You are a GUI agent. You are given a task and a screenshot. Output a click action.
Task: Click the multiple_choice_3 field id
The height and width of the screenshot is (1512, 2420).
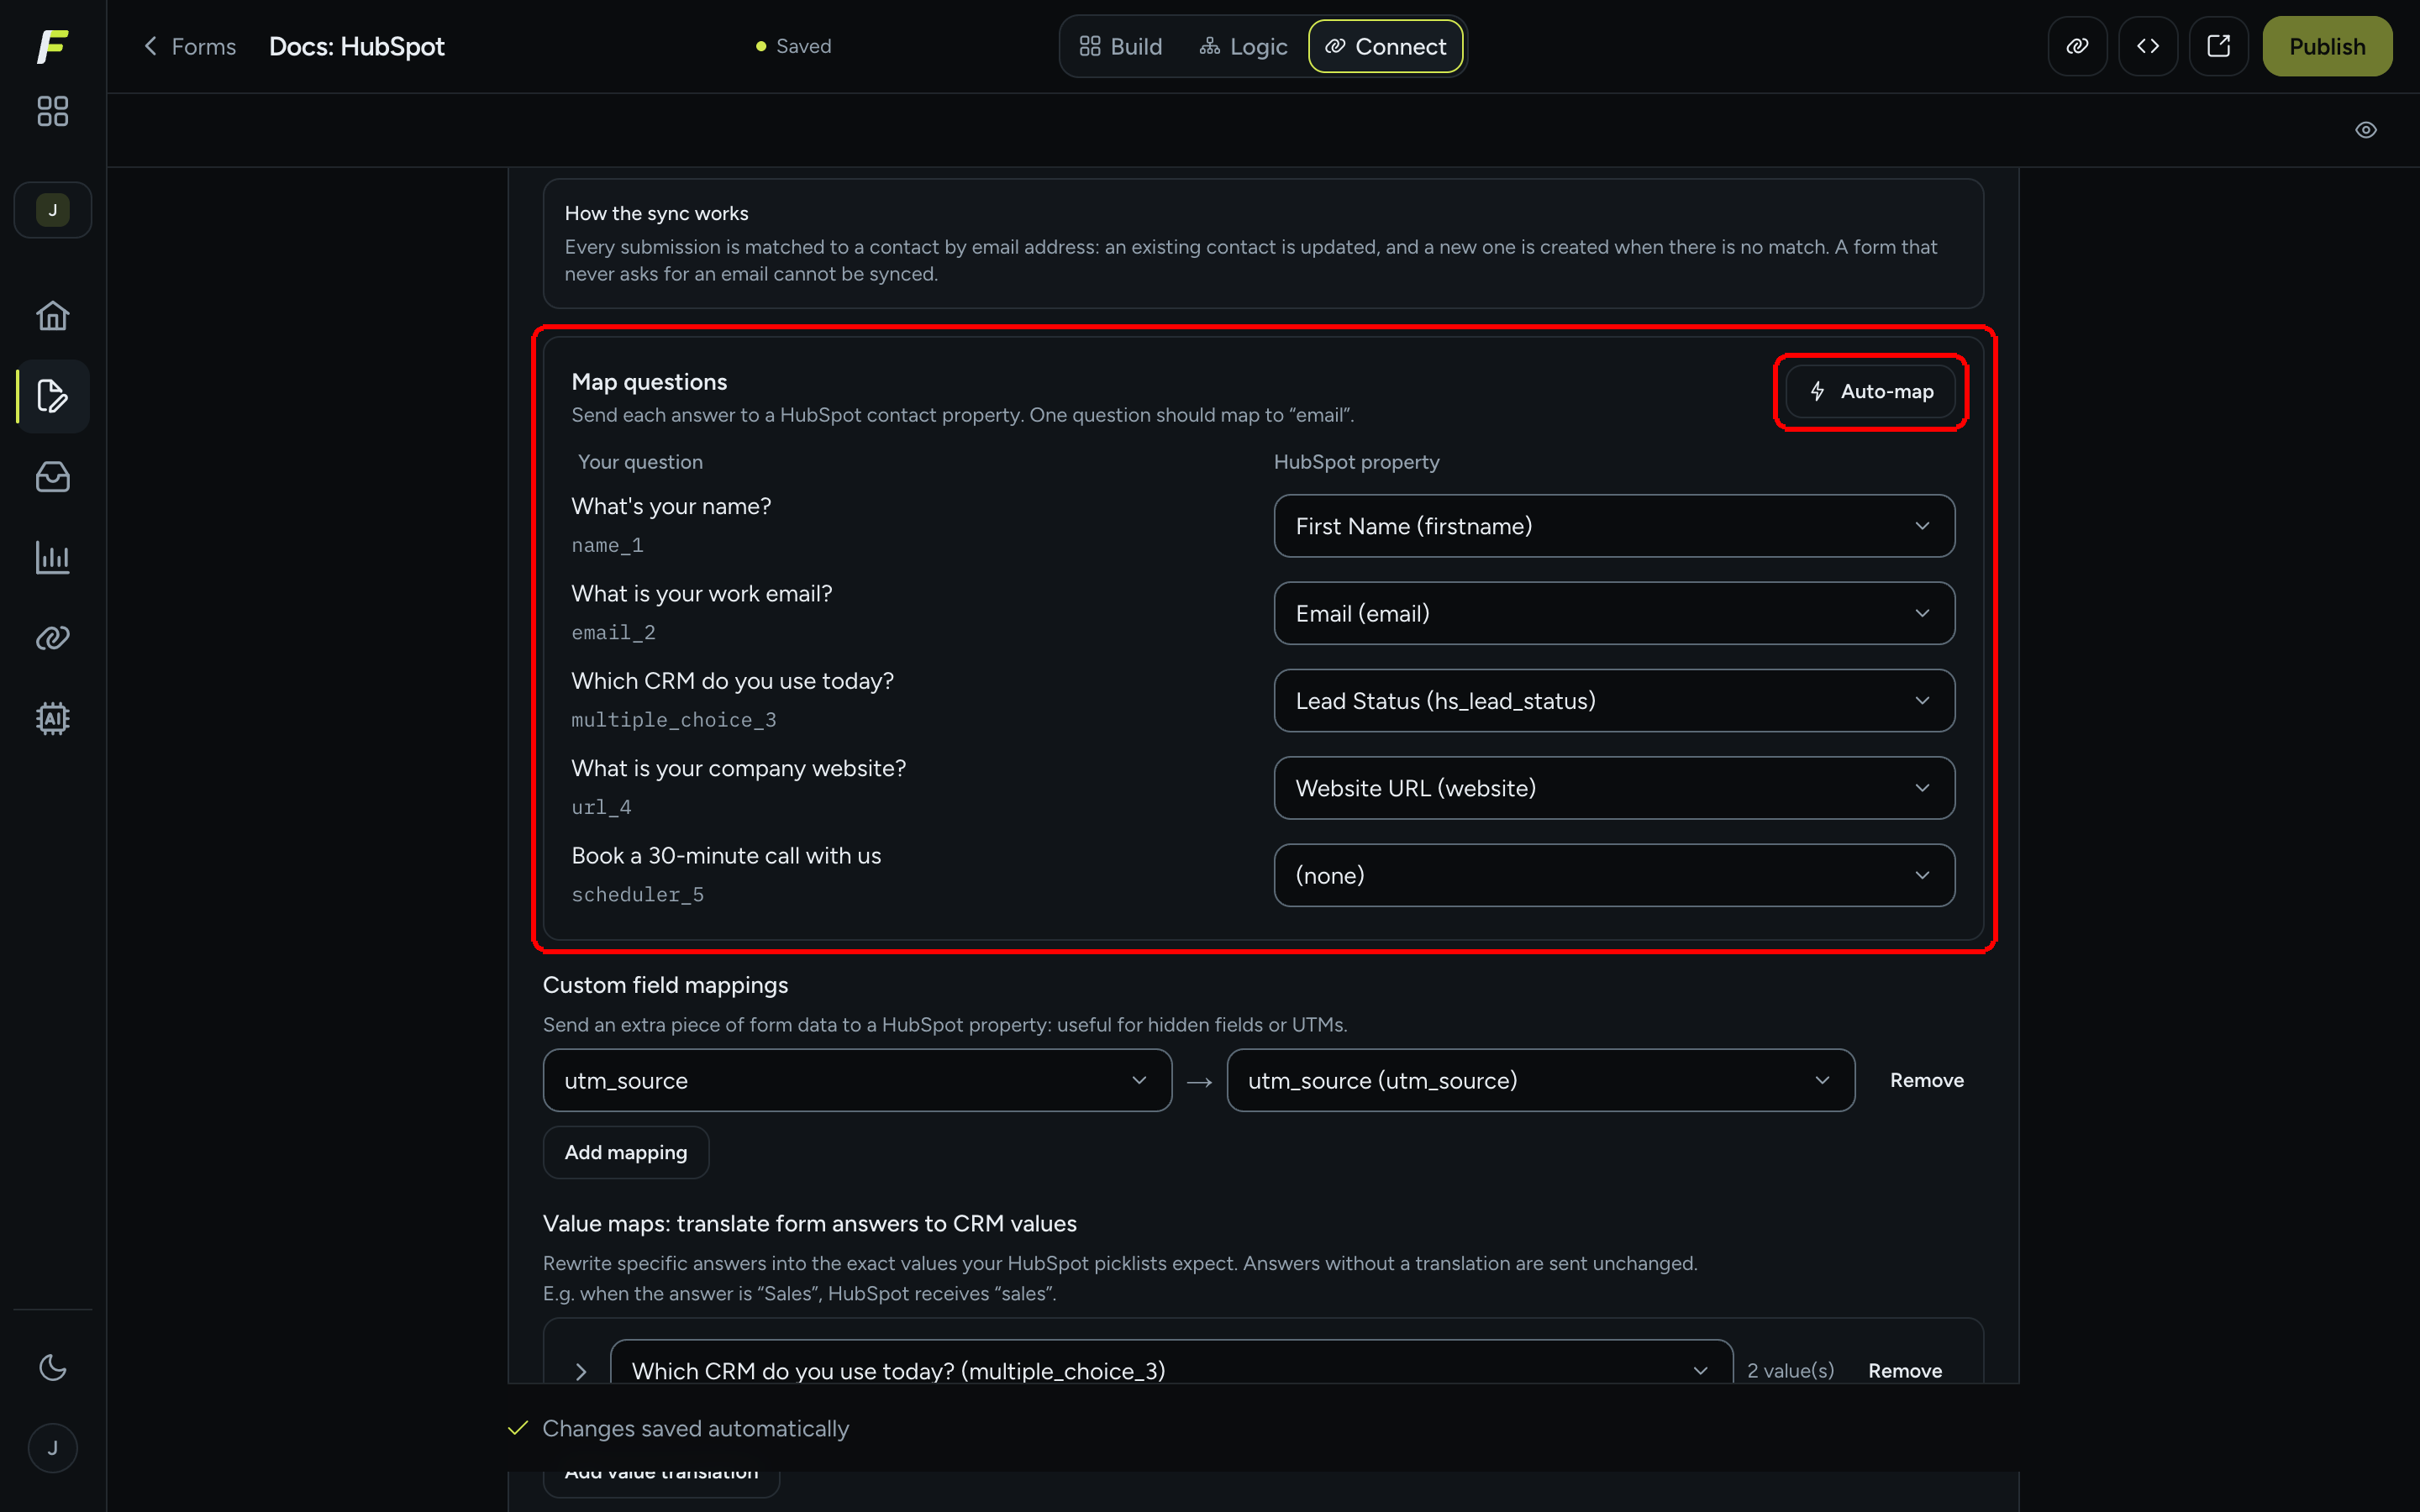click(673, 719)
